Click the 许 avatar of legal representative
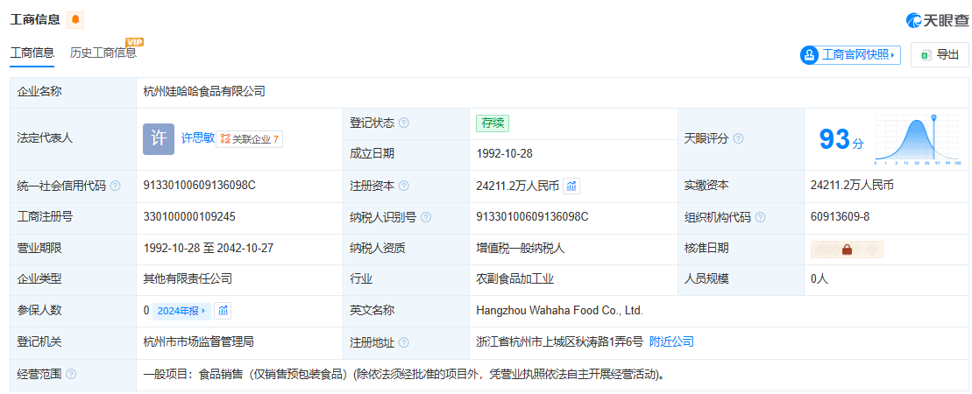This screenshot has width=972, height=394. 159,138
